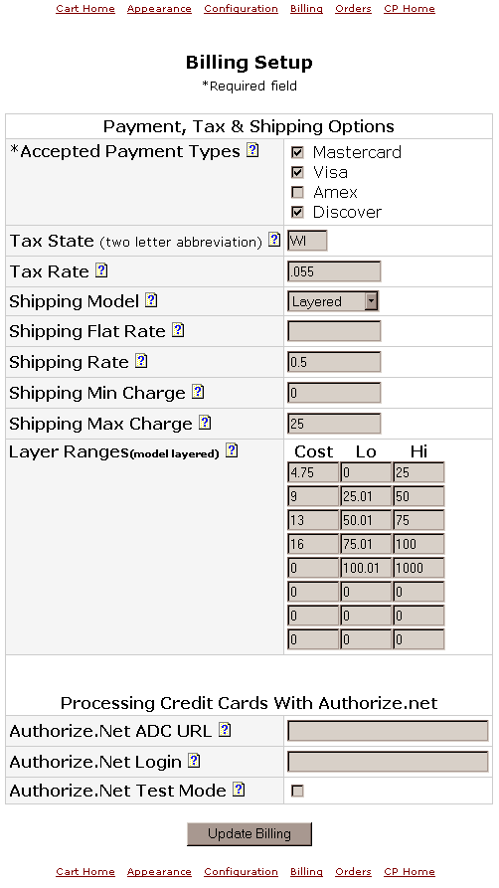Click the Tax State help icon
Screen dimensions: 499x888
(x=274, y=240)
